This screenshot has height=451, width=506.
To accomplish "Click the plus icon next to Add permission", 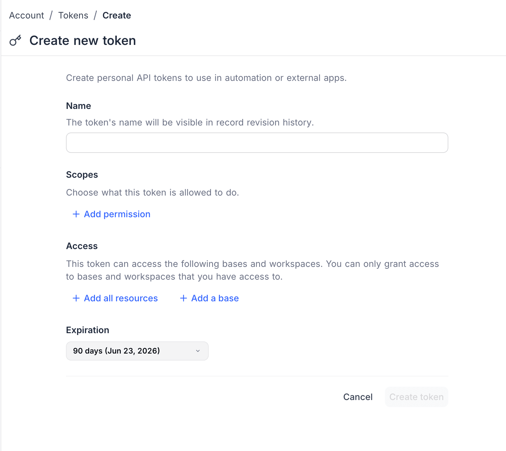I will [x=76, y=214].
